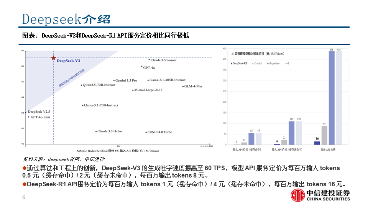The height and width of the screenshot is (207, 368).
Task: Click the "GPT-4o-mini" data label
Action: 40,117
